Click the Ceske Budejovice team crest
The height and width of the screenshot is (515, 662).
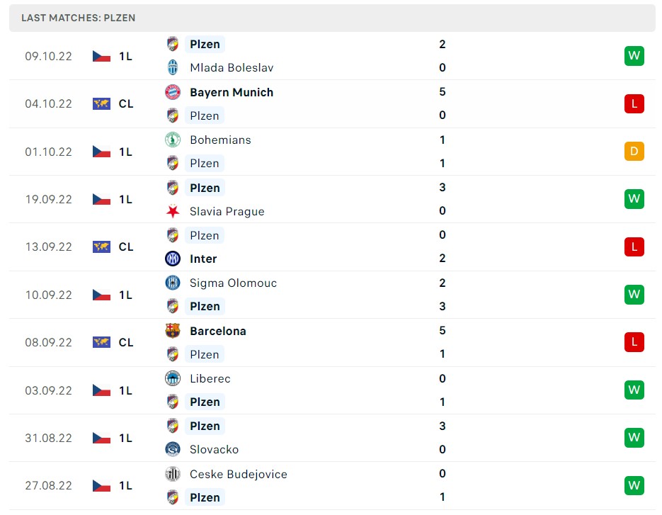(173, 474)
